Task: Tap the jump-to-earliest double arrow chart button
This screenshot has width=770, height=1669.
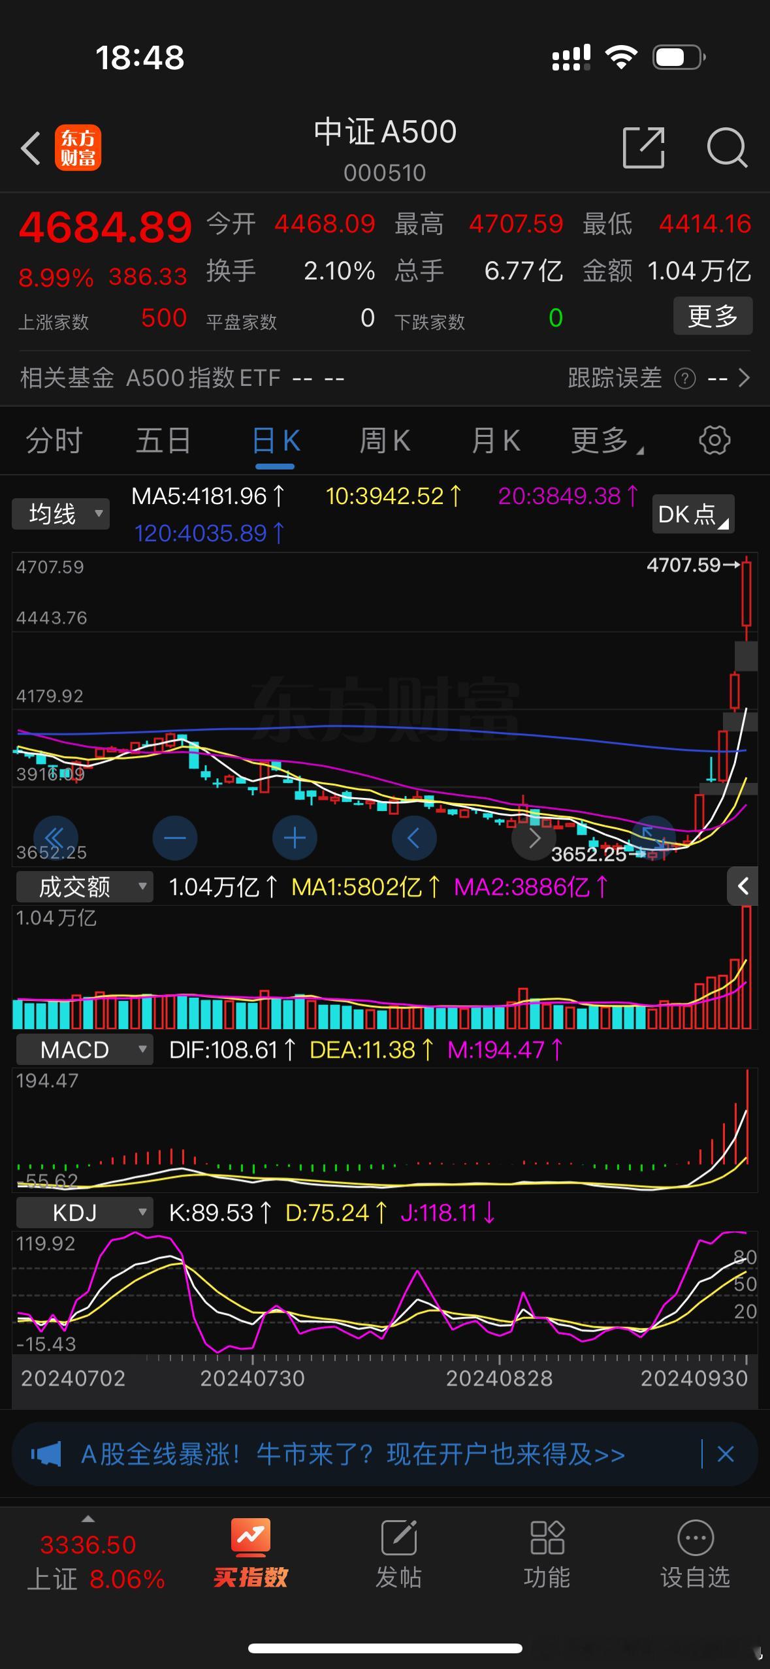Action: tap(56, 838)
